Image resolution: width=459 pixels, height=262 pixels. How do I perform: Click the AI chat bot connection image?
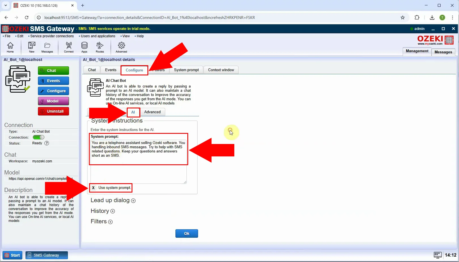coord(18,79)
